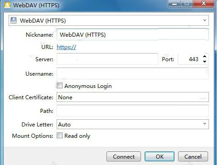
Task: Open the https:// URL link
Action: 67,47
